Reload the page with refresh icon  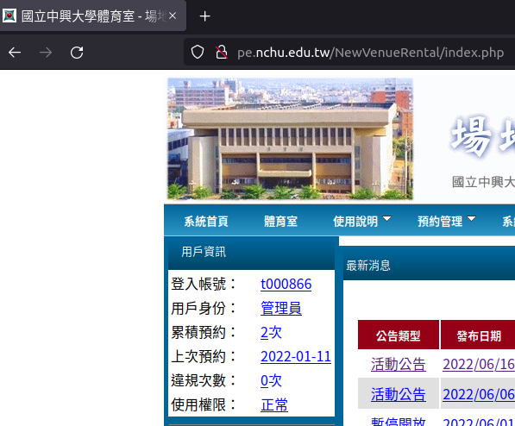pos(77,53)
